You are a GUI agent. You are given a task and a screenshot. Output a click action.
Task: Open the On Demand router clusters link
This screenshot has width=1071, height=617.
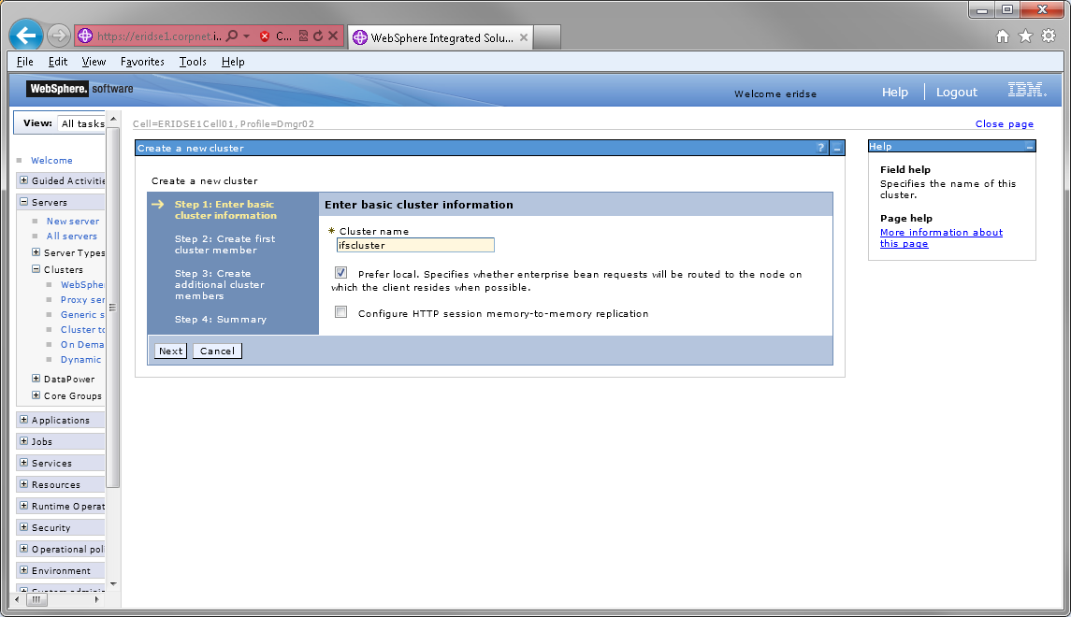(x=82, y=345)
